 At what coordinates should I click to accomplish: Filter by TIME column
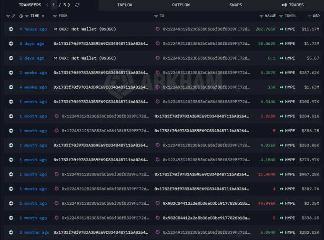pos(27,16)
